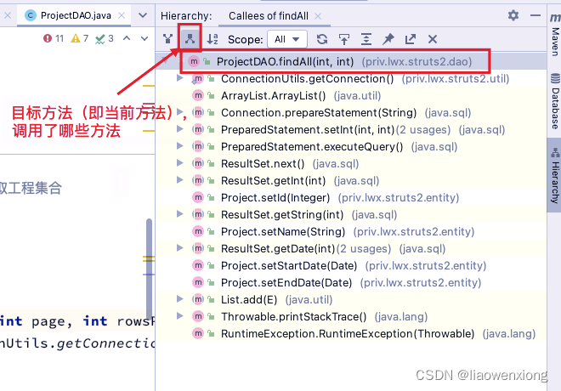561x391 pixels.
Task: Select Project.setEndDate(Date) row
Action: [x=351, y=282]
